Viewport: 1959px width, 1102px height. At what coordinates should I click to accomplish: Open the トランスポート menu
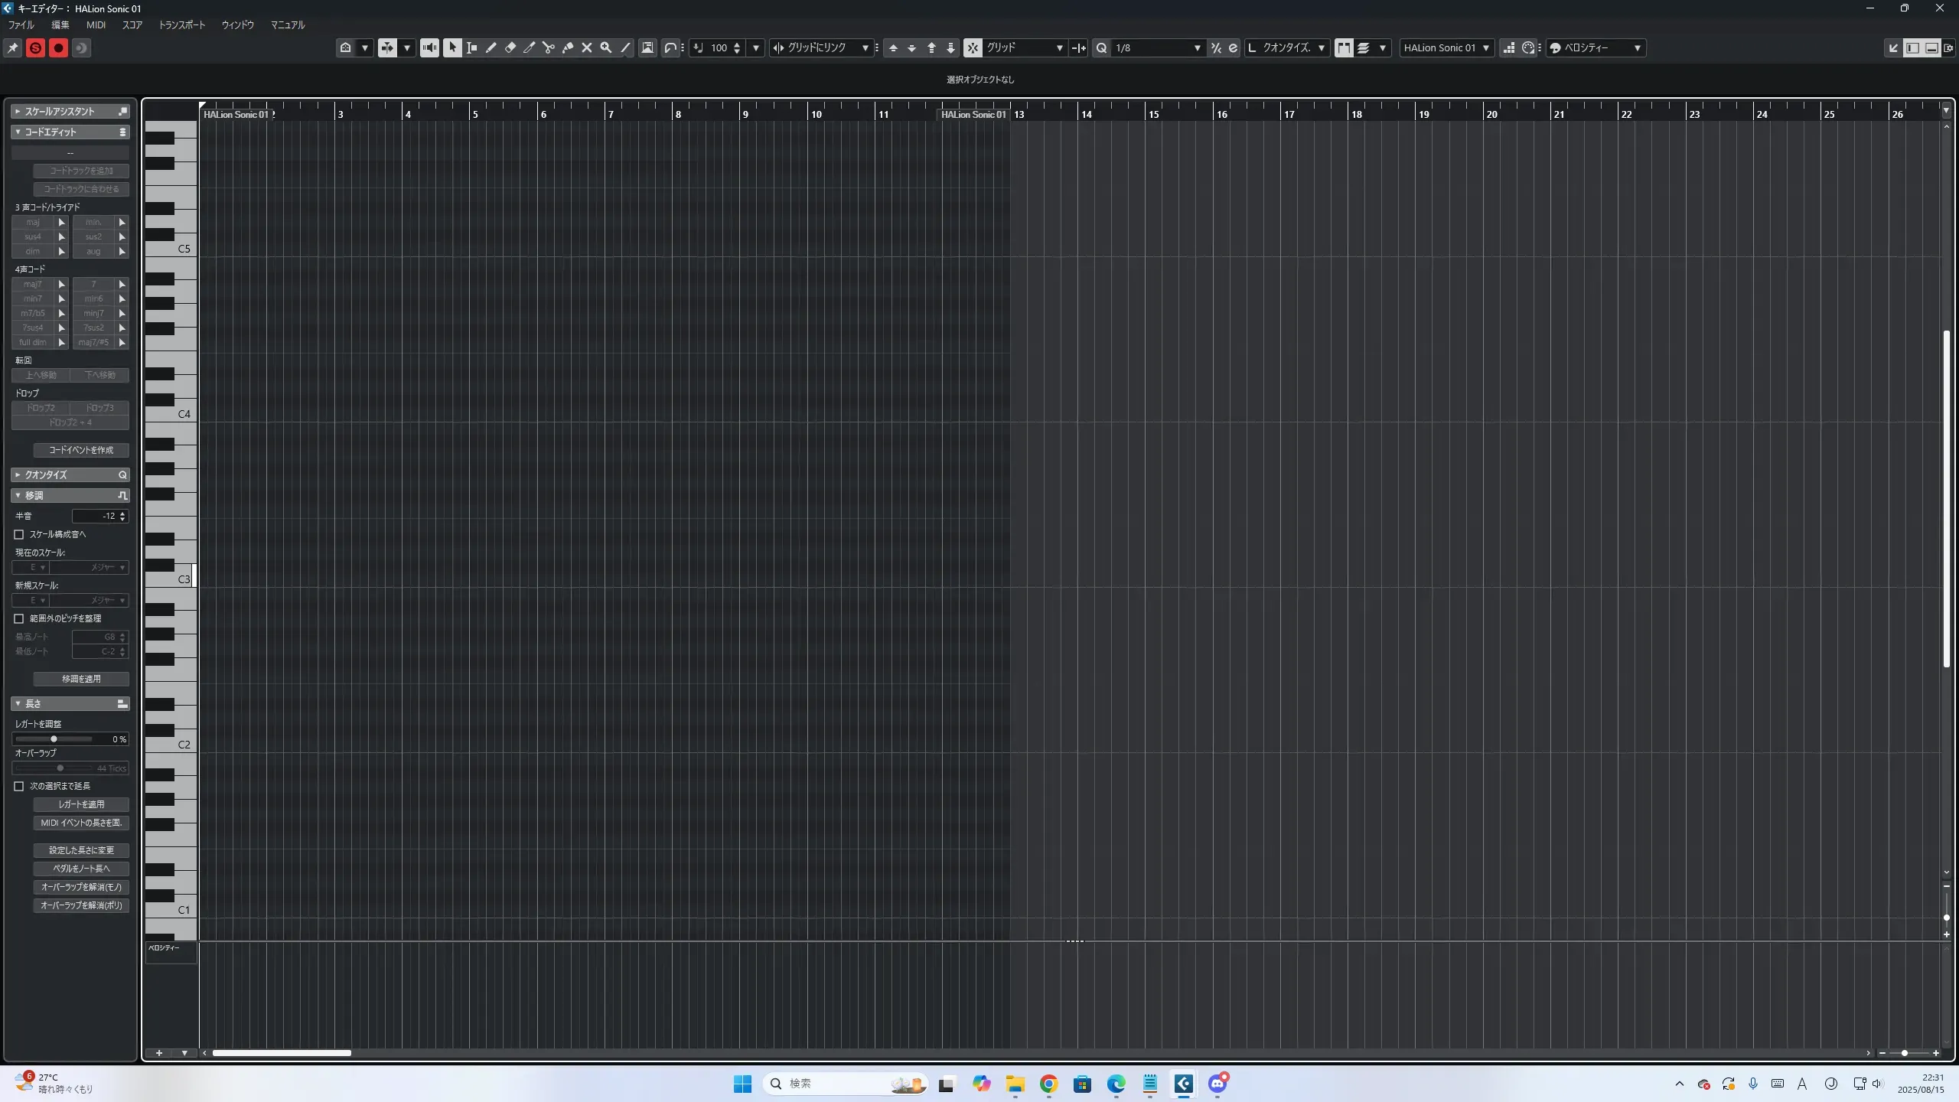(181, 25)
